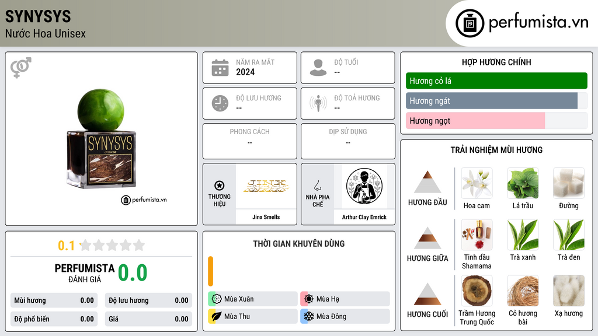Click the Arthur Clay Emrick perfumer portrait
The image size is (598, 336).
click(364, 186)
